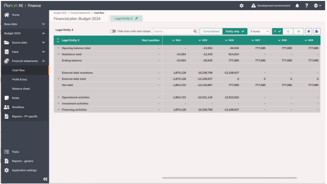327x184 pixels.
Task: Open the user profile menu
Action: [317, 6]
